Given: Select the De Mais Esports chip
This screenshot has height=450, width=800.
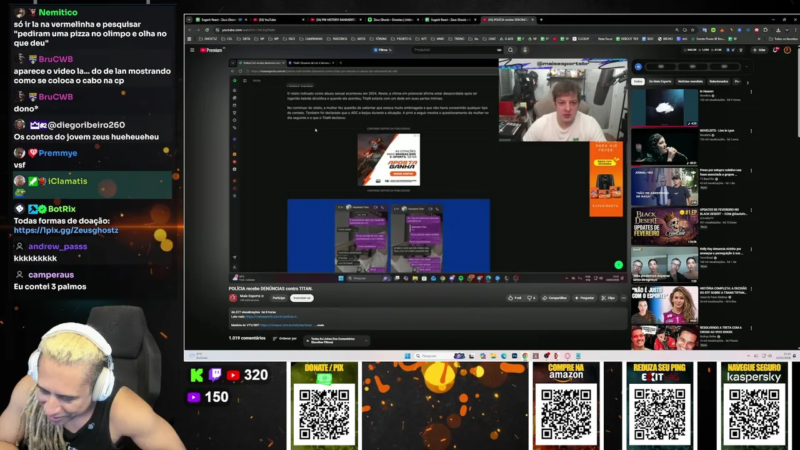Looking at the screenshot, I should pyautogui.click(x=660, y=81).
